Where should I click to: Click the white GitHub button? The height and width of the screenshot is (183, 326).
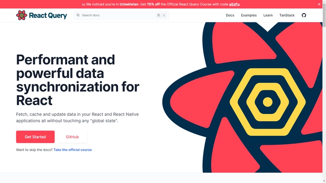tap(72, 137)
